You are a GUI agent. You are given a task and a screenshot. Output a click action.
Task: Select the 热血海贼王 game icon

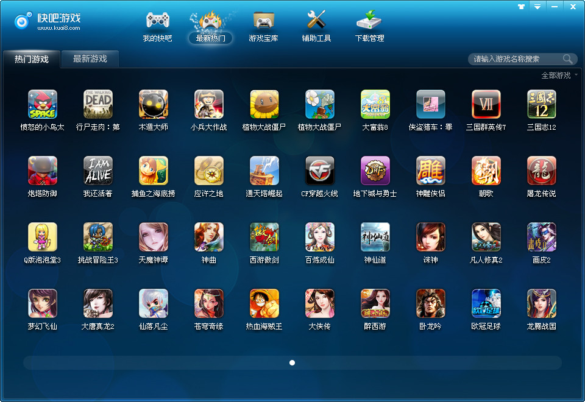264,303
